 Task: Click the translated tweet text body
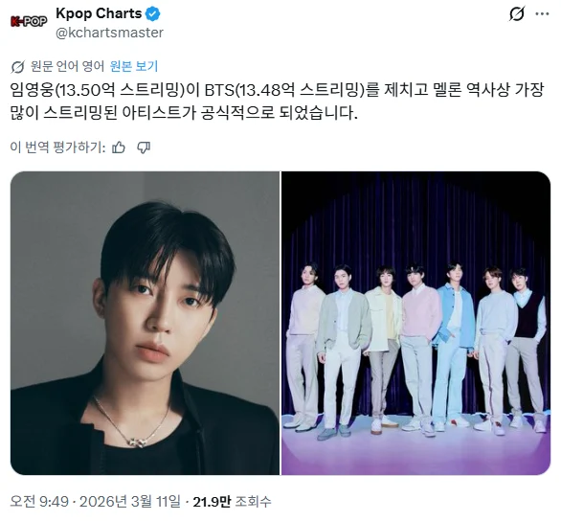point(278,102)
